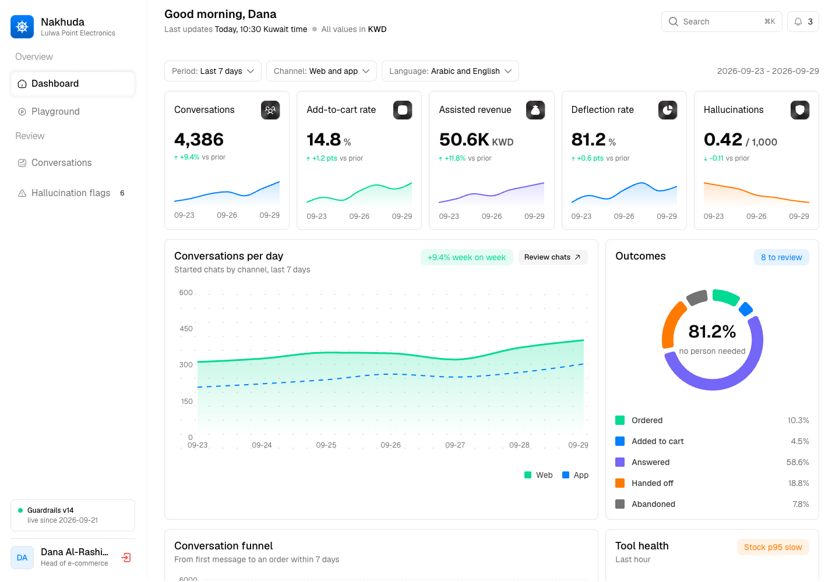Click the Added to cart blue swatch

(620, 441)
